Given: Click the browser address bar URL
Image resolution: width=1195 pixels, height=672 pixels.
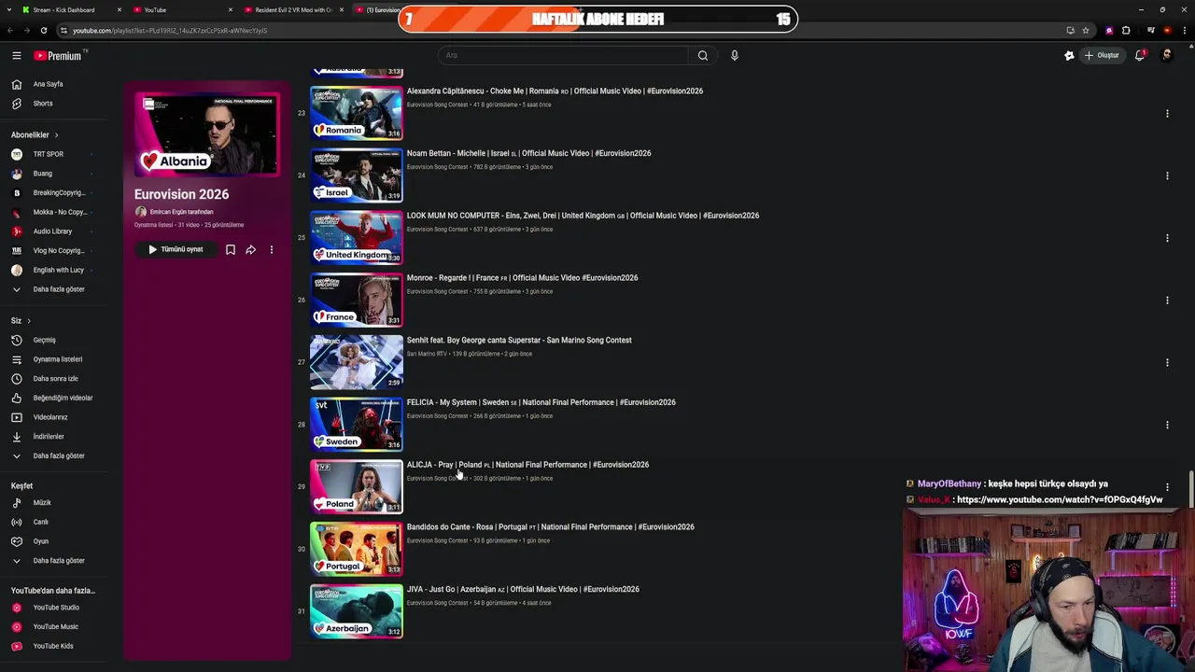Looking at the screenshot, I should tap(170, 31).
